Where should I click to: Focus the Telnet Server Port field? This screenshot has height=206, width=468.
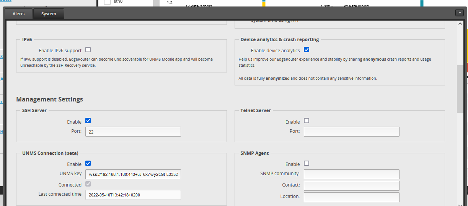pyautogui.click(x=351, y=132)
